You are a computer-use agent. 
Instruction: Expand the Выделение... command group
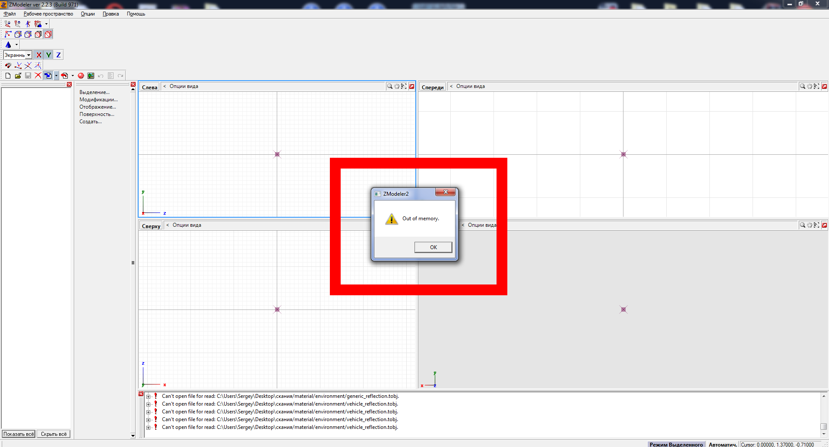94,92
